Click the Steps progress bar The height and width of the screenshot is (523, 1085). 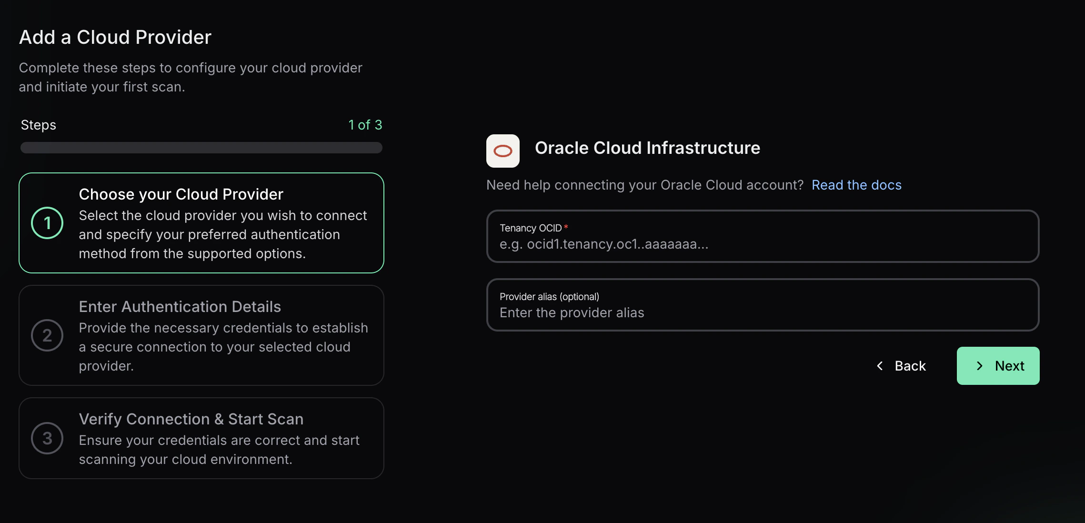pos(201,148)
